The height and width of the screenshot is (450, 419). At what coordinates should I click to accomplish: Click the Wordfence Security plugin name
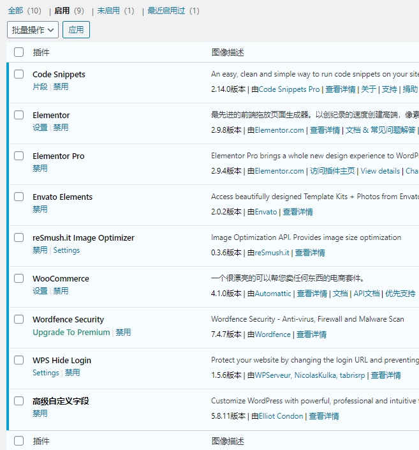68,319
